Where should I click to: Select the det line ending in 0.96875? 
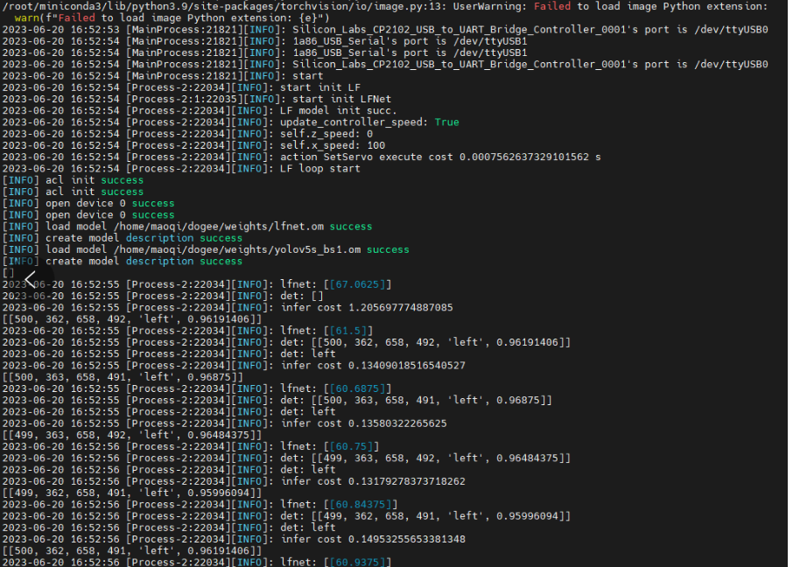point(277,401)
